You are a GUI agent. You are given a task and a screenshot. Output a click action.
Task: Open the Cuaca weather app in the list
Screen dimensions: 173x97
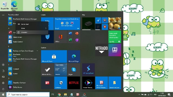point(24,74)
